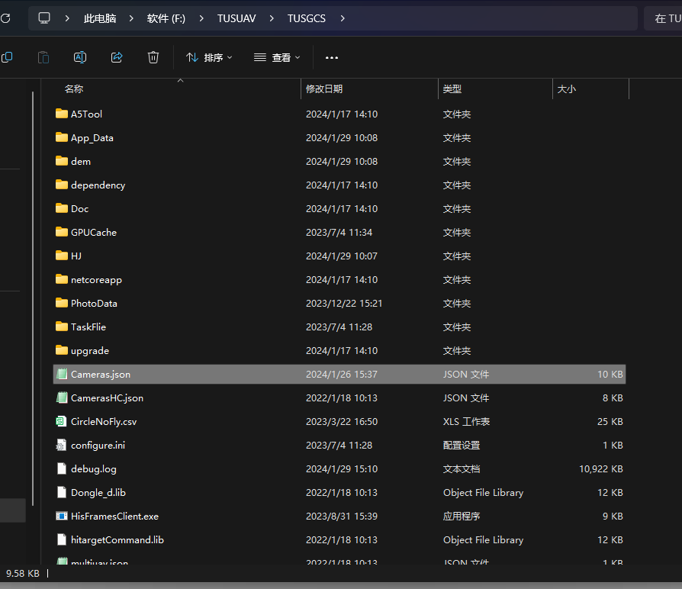This screenshot has height=589, width=682.
Task: Click the hitargetCommand.lib file icon
Action: tap(62, 539)
